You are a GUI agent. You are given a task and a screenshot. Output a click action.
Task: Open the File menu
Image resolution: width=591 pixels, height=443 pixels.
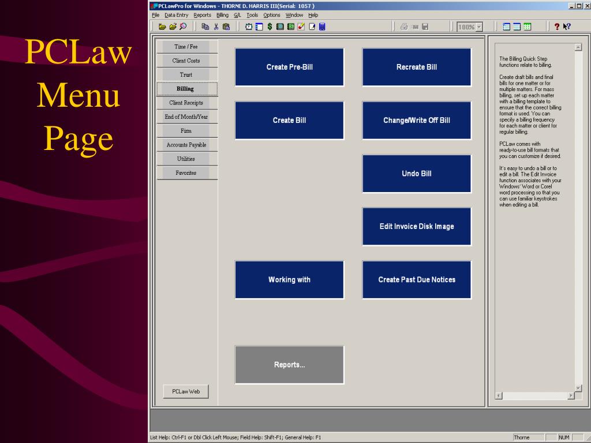(156, 15)
